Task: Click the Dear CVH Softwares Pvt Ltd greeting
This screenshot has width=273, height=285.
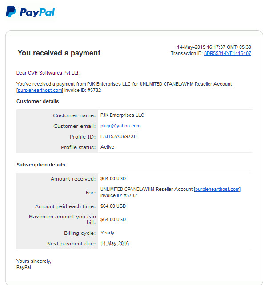Action: click(48, 73)
